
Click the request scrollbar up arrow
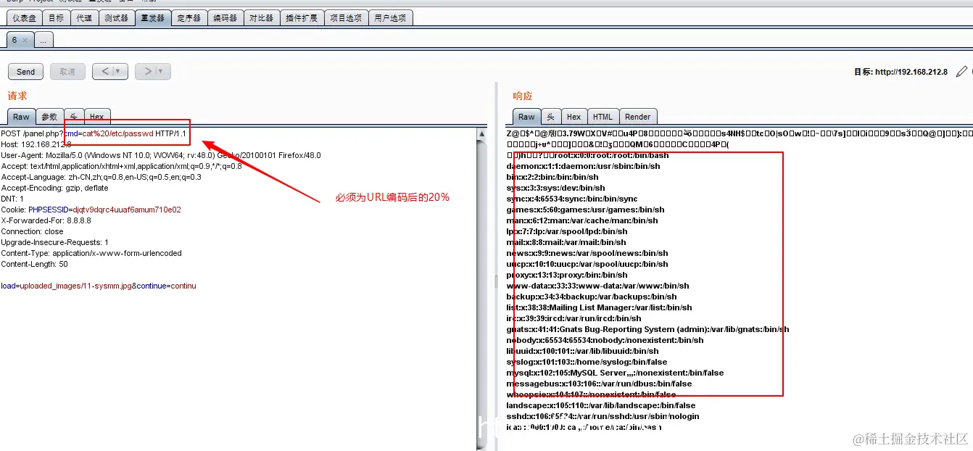pos(481,134)
